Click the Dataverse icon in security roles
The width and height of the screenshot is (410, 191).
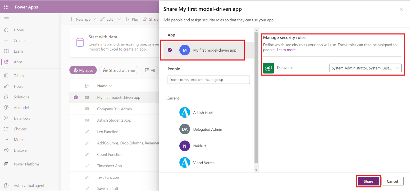268,68
